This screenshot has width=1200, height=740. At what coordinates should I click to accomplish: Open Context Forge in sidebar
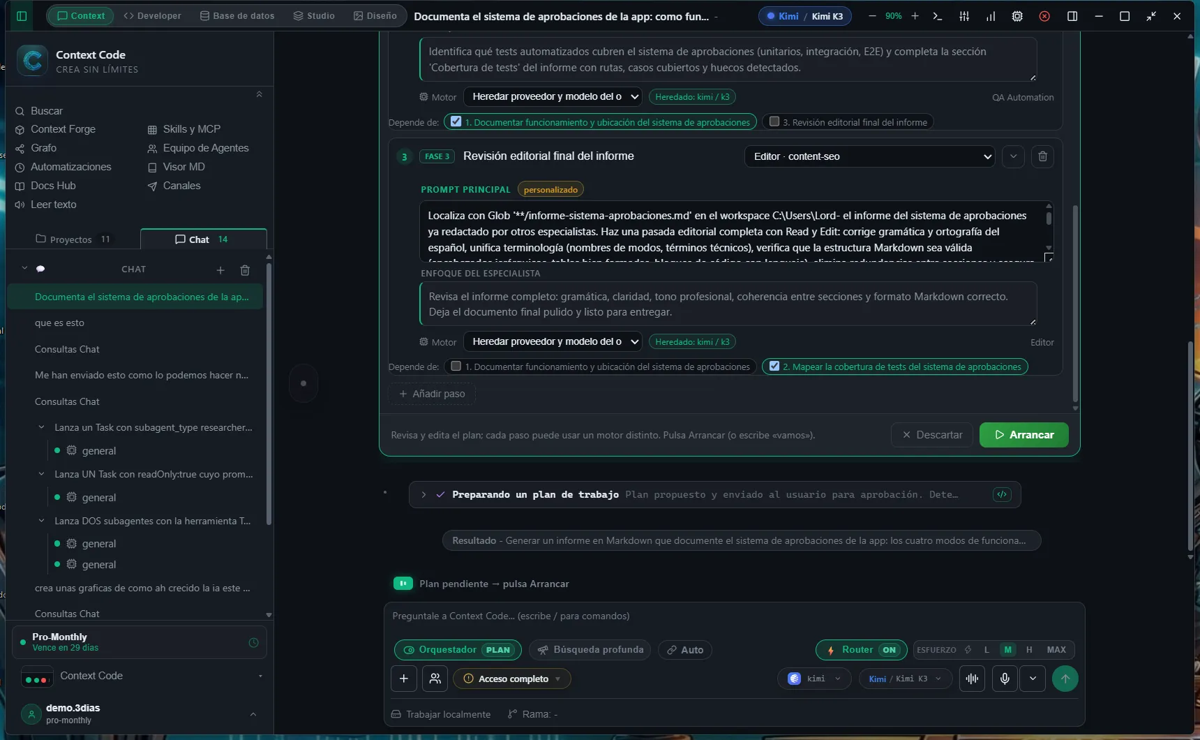tap(55, 129)
